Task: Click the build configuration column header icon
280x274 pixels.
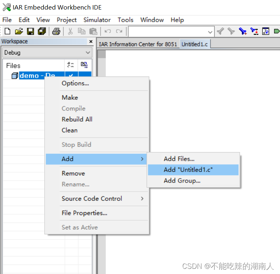Action: [71, 65]
